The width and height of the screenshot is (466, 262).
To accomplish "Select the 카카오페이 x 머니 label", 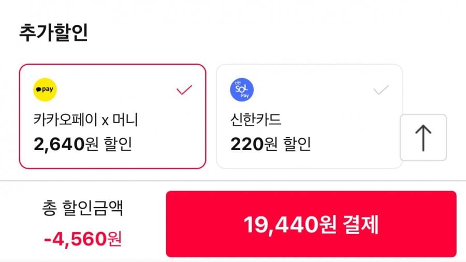I will tap(85, 120).
